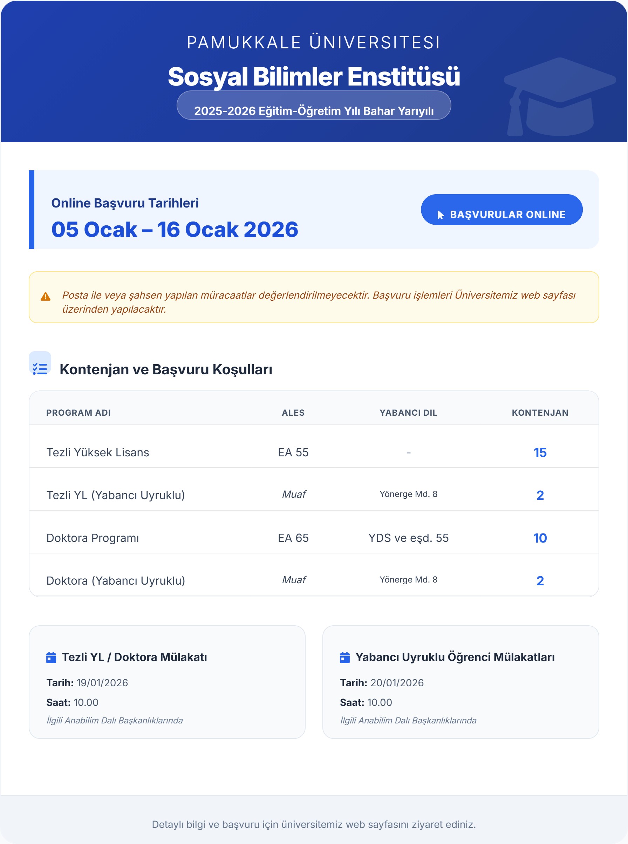This screenshot has width=628, height=844.
Task: Click calendar icon next to Tezli YL / Doktora Mülakatı
Action: tap(51, 657)
